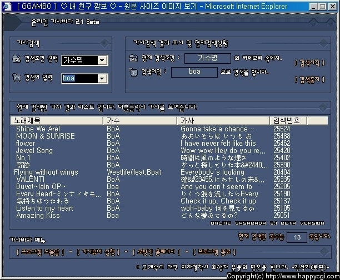Click lyric Gonna take a chance…
The width and height of the screenshot is (340, 280).
click(x=217, y=129)
